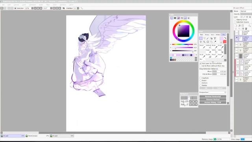Image resolution: width=252 pixels, height=142 pixels.
Task: Select the Text tool
Action: click(215, 38)
